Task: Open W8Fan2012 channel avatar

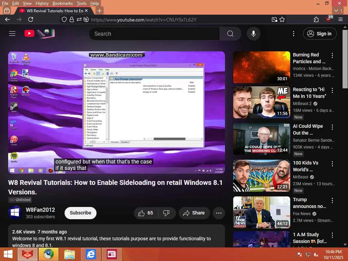Action: (15, 213)
